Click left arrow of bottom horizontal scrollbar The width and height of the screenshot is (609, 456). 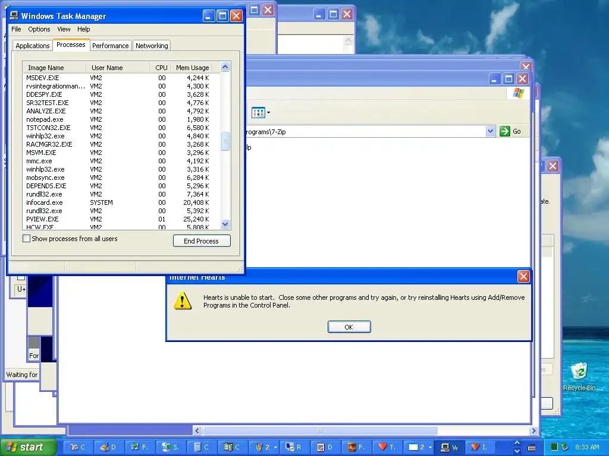click(197, 430)
